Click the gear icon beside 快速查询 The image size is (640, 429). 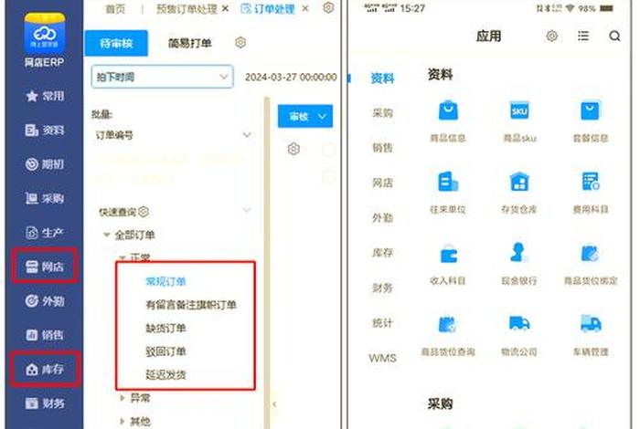(x=144, y=212)
